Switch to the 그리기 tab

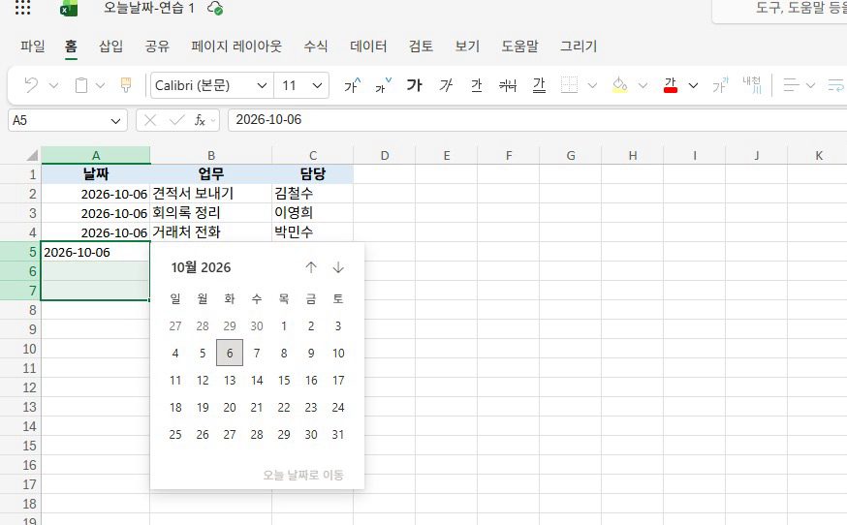(x=579, y=46)
